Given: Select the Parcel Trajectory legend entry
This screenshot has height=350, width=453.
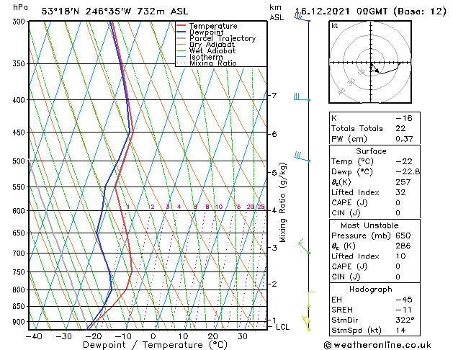Looking at the screenshot, I should coord(216,38).
